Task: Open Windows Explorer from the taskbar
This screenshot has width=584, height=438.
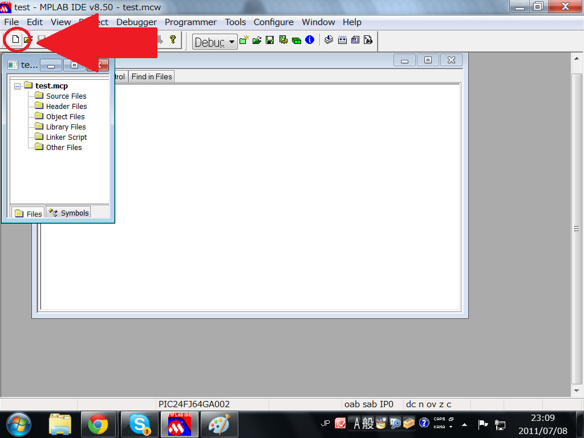Action: [60, 424]
